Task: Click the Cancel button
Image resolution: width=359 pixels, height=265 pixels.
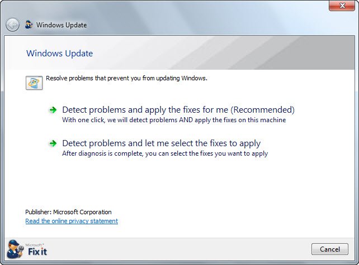Action: (x=330, y=249)
